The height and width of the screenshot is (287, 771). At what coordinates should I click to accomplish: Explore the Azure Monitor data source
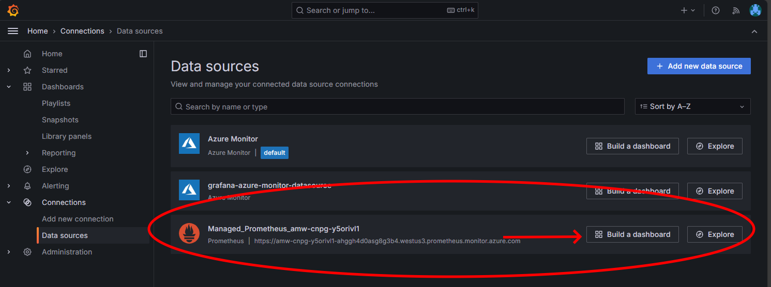coord(715,146)
